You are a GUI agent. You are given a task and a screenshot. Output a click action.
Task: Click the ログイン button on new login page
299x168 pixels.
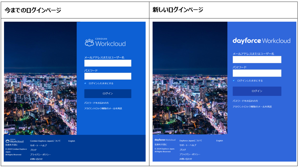(257, 91)
